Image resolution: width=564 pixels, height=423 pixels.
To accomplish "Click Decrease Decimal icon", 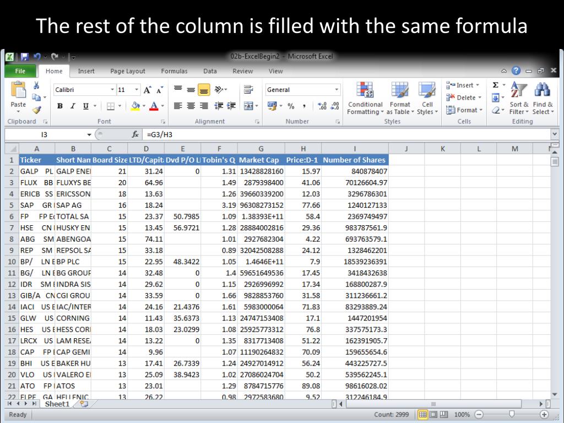I will click(x=335, y=106).
